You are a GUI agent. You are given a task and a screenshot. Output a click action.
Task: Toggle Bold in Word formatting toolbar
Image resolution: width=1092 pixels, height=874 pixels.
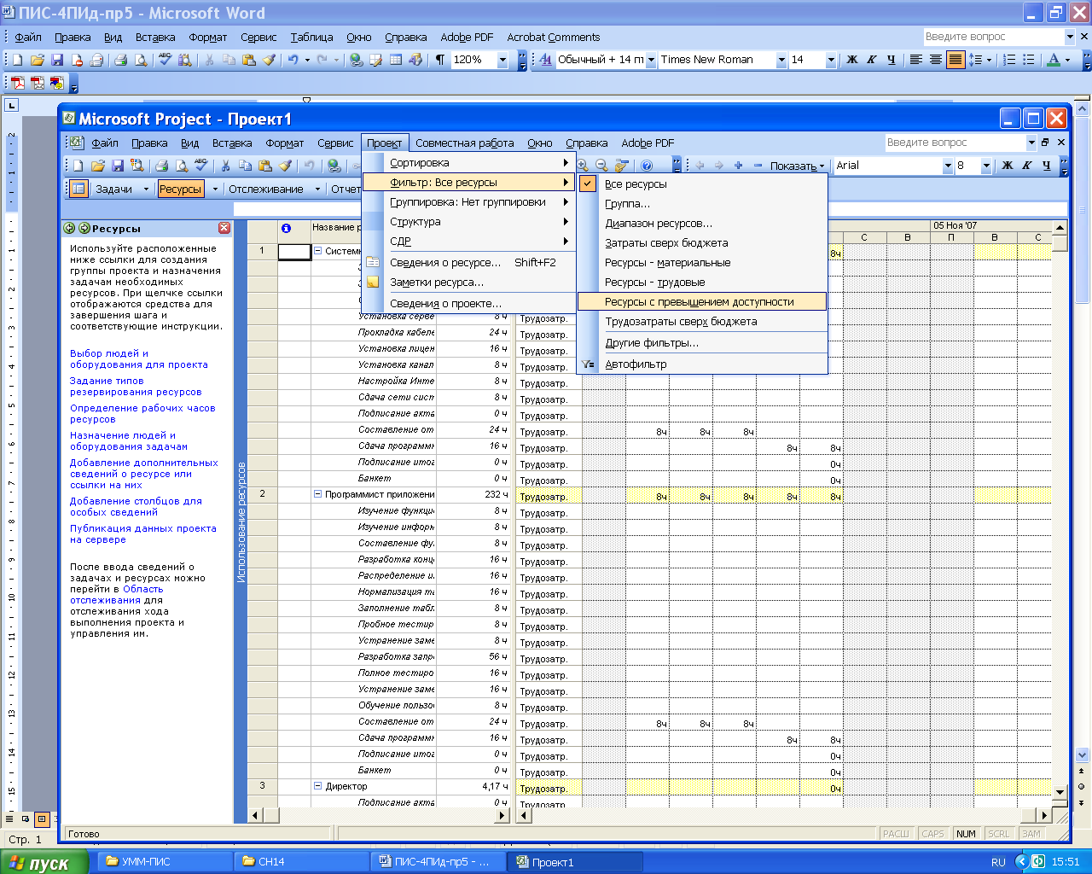pyautogui.click(x=851, y=60)
